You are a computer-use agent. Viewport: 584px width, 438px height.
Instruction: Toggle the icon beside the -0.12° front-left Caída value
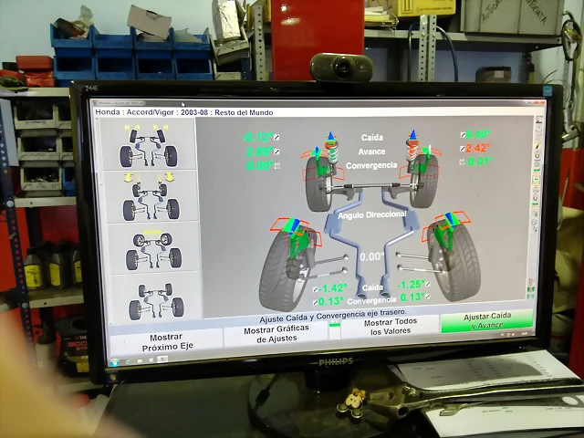point(276,138)
